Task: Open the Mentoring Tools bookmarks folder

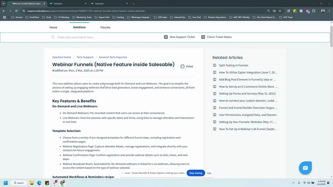Action: [x=82, y=17]
